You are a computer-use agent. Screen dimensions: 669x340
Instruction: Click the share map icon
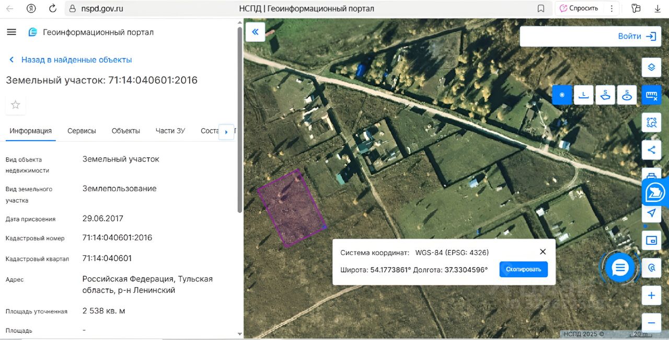[651, 150]
